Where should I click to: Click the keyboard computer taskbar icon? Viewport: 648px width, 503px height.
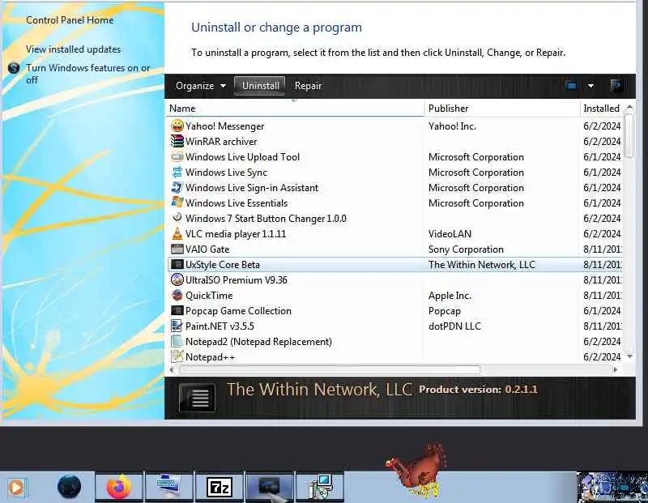(x=169, y=487)
